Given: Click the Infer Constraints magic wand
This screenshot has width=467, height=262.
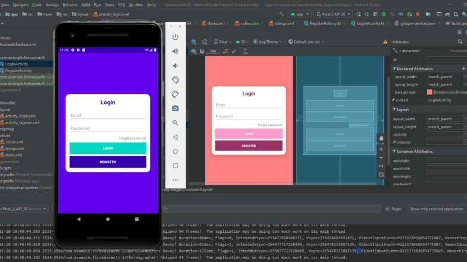Looking at the screenshot, I should pyautogui.click(x=235, y=51).
